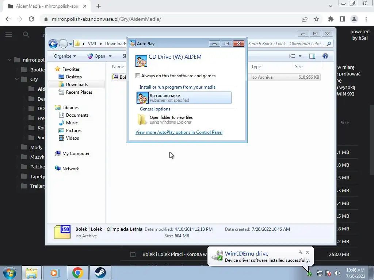This screenshot has height=280, width=374.
Task: Select the AidemMedia browser tab
Action: [47, 7]
